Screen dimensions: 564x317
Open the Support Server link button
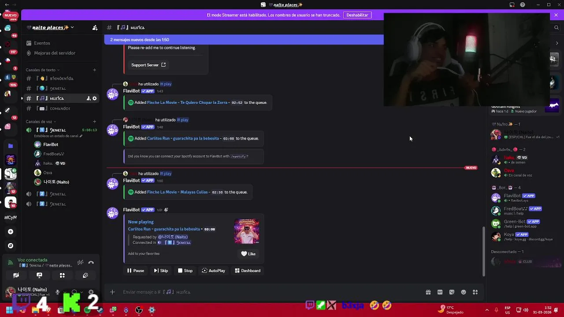(x=148, y=65)
